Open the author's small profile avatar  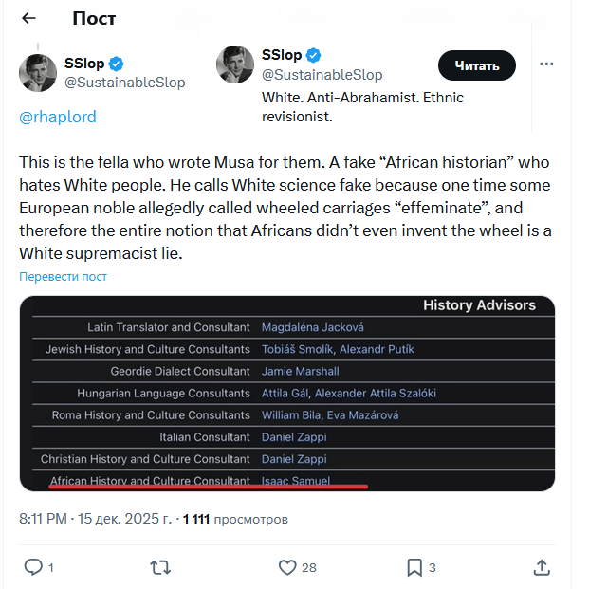tap(38, 73)
